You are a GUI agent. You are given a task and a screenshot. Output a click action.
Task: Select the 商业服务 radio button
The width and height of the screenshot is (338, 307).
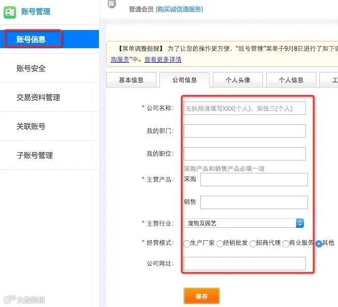pos(286,244)
